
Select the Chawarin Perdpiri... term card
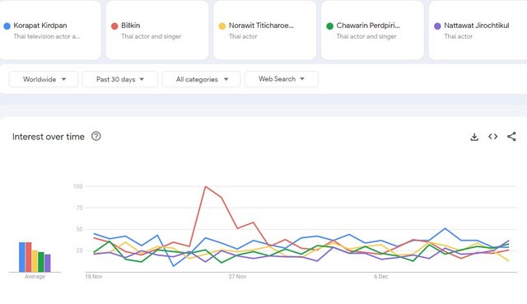click(x=372, y=30)
